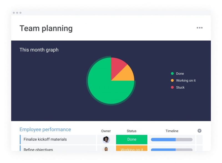The image size is (222, 163).
Task: Click the owner avatar for Finalize kickoff materials
Action: click(106, 139)
